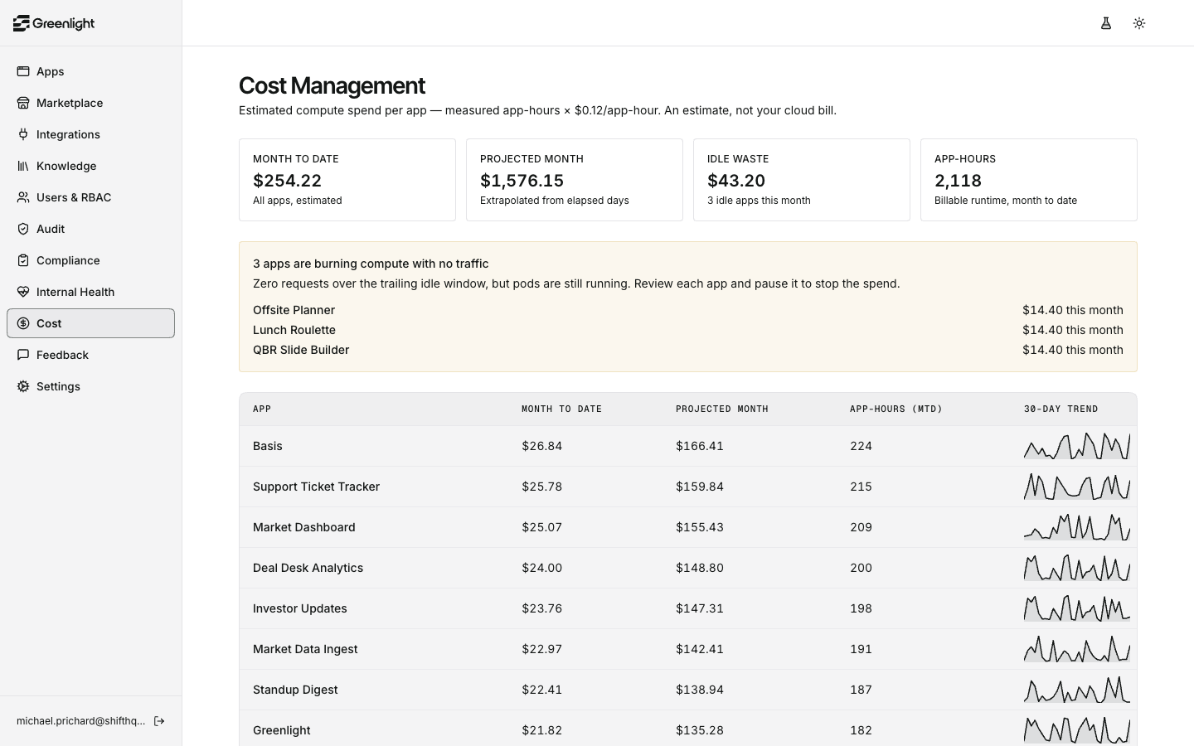Image resolution: width=1194 pixels, height=746 pixels.
Task: Click the App-Hours total 2,118
Action: pos(958,181)
